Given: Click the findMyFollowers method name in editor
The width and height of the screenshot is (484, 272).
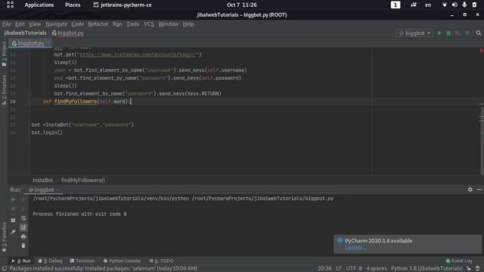Looking at the screenshot, I should point(76,101).
